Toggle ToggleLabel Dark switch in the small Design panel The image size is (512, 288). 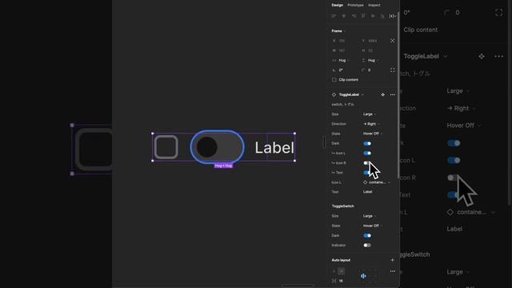[x=367, y=143]
